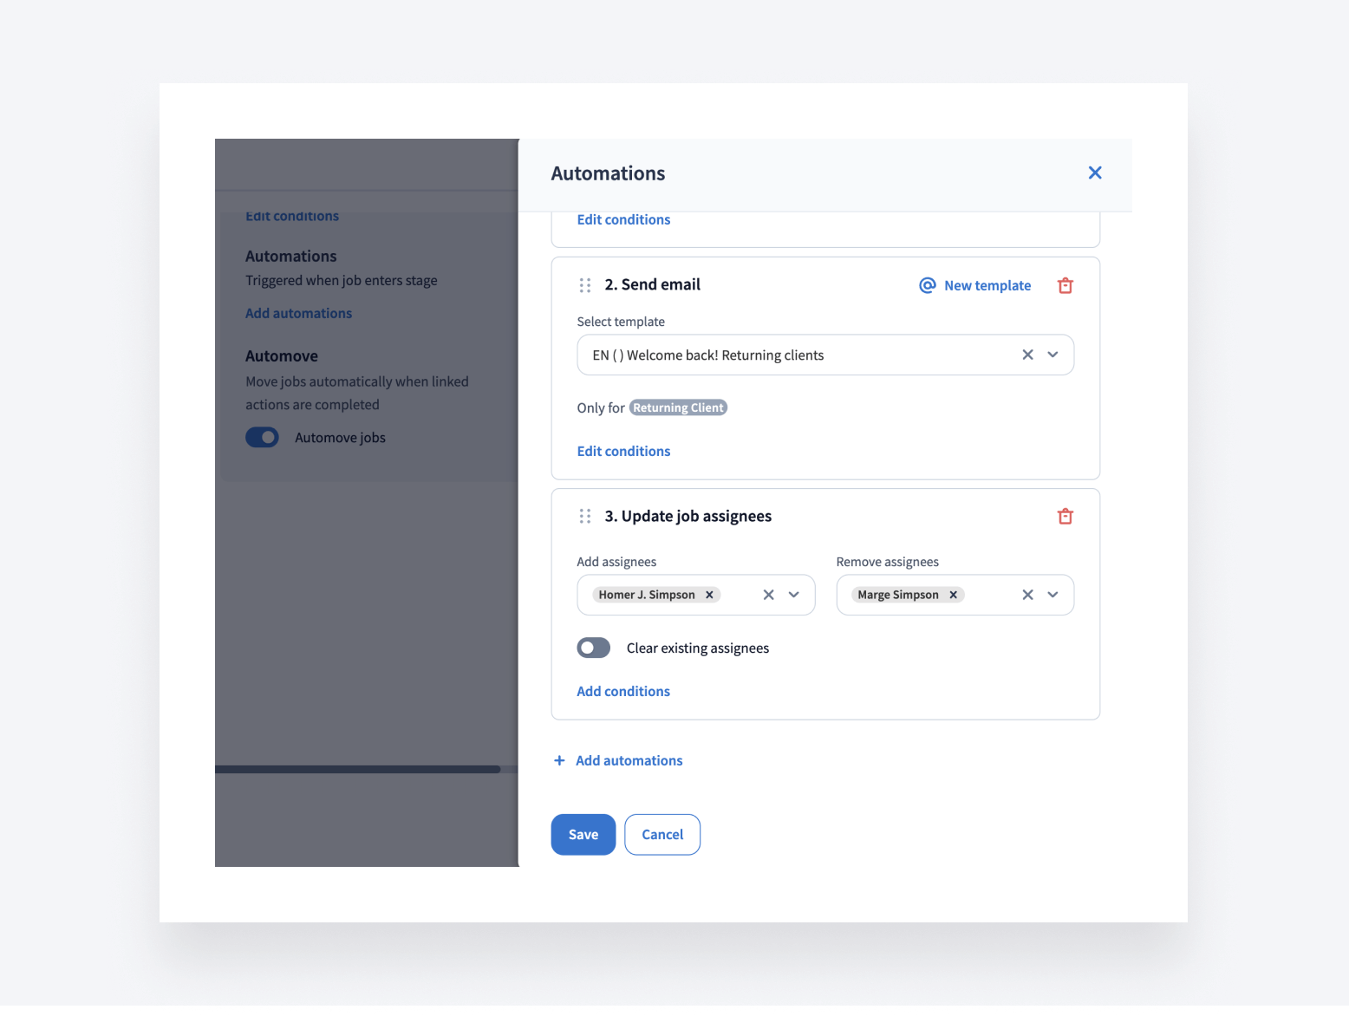
Task: Click drag handle for Send email
Action: (x=585, y=285)
